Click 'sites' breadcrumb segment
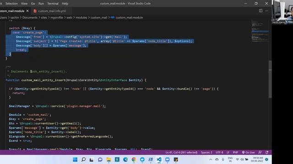The height and width of the screenshot is (164, 293). 44,17
